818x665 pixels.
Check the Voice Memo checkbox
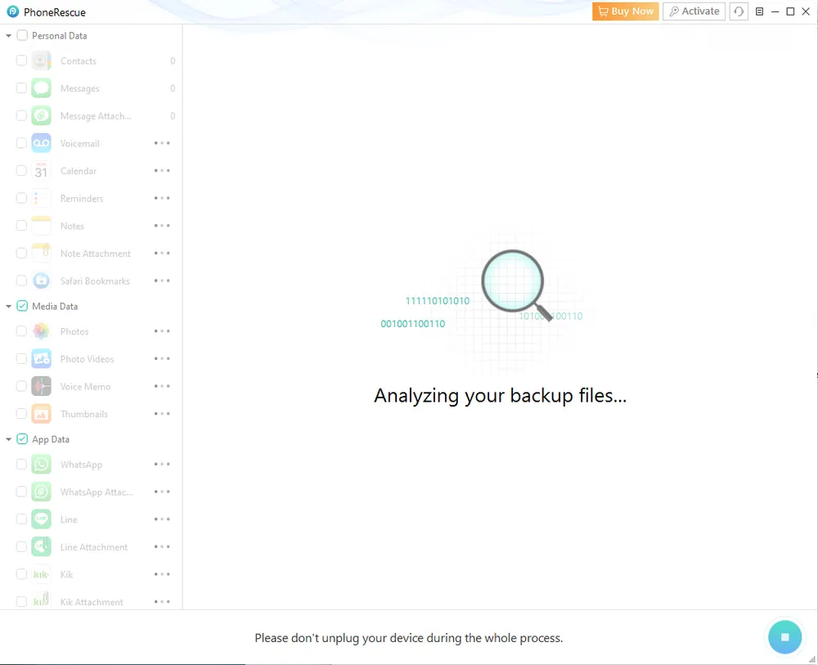tap(21, 386)
